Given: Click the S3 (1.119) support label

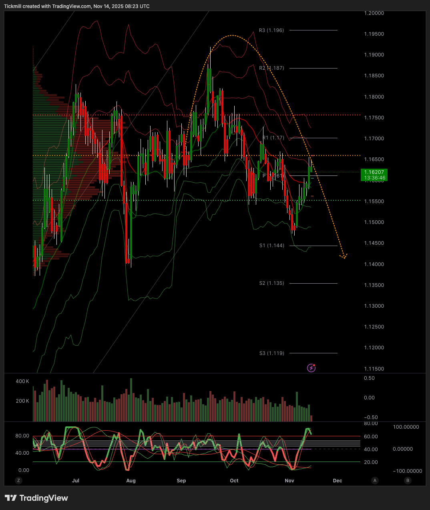Looking at the screenshot, I should 271,353.
